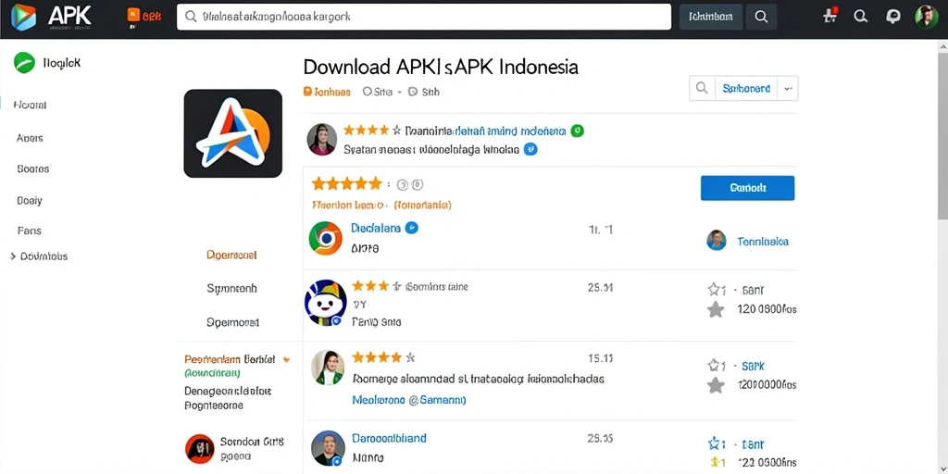Select the 'Aoers' sidebar item
The width and height of the screenshot is (948, 474).
(31, 138)
